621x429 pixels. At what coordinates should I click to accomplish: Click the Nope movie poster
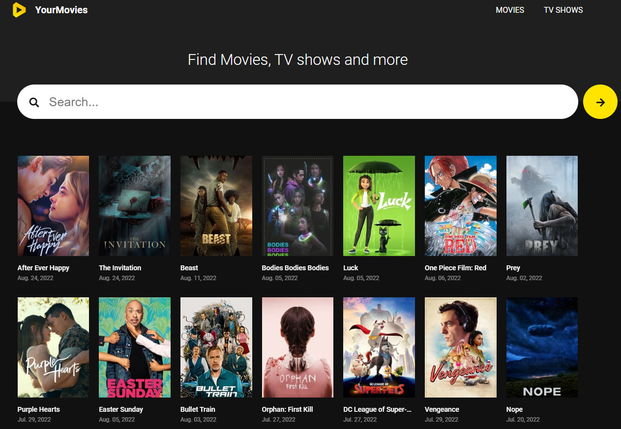click(542, 347)
